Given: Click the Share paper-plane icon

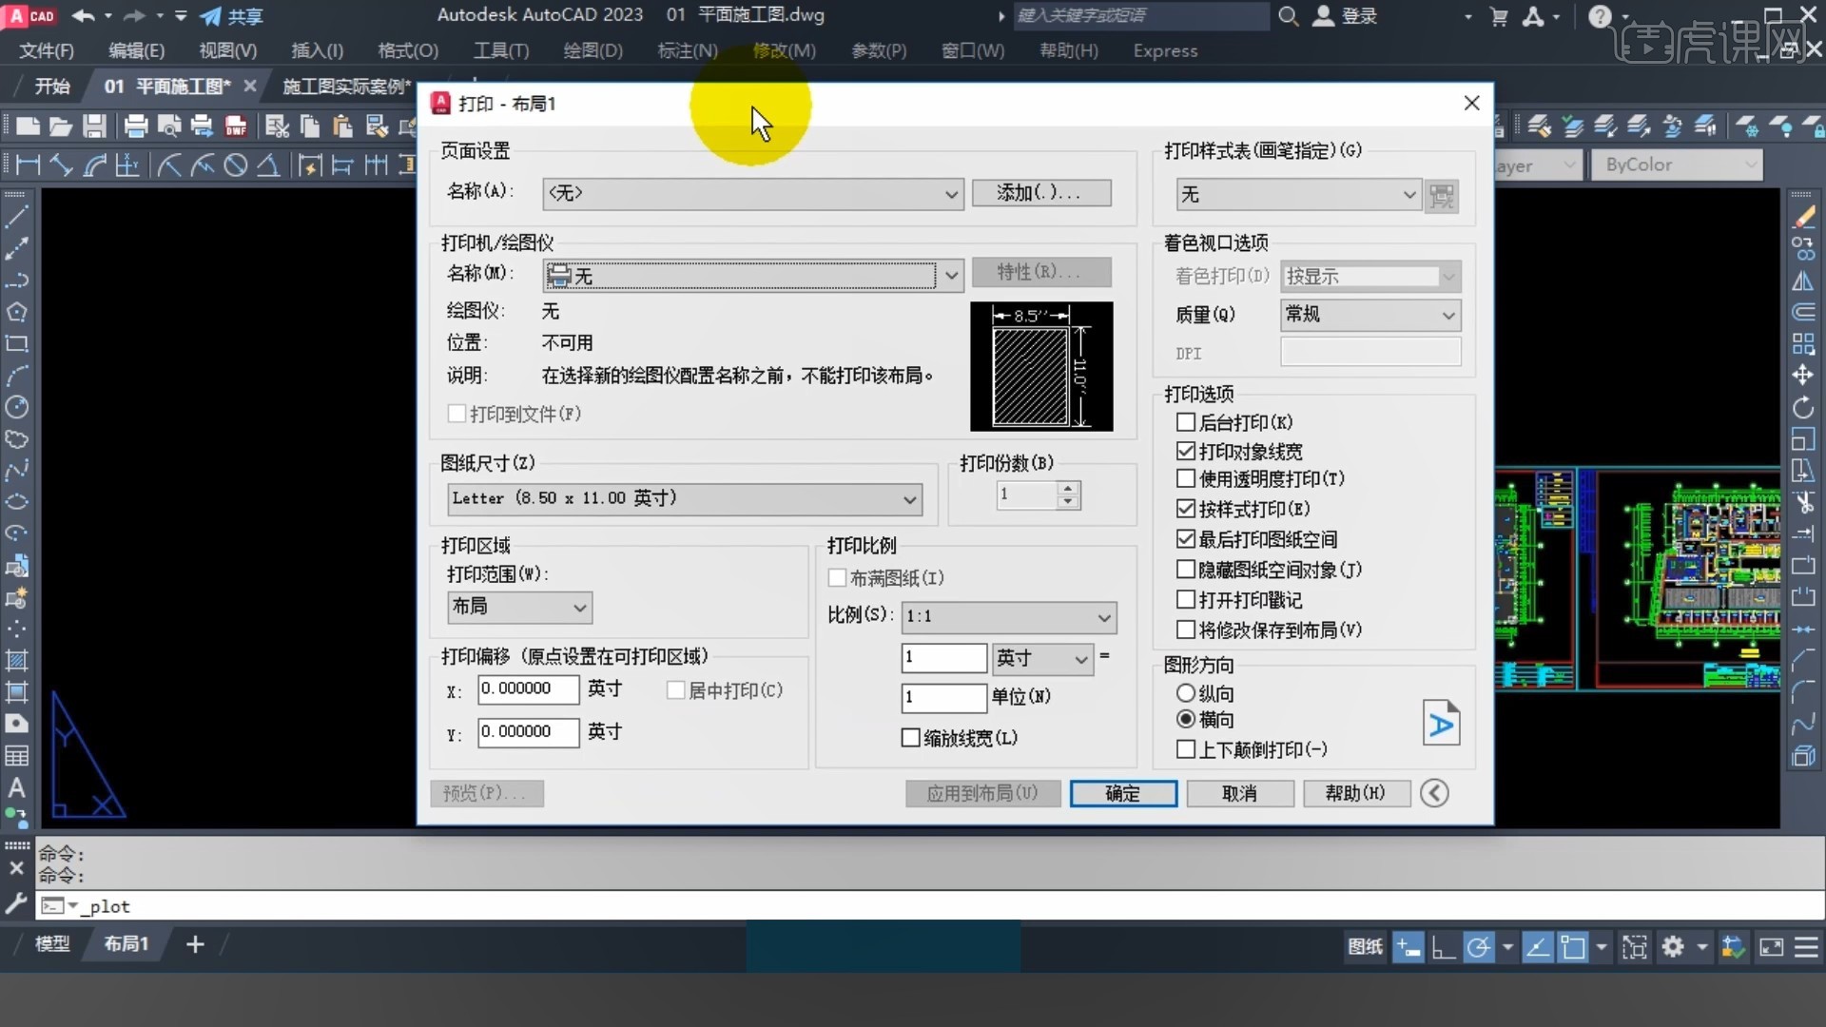Looking at the screenshot, I should (210, 16).
